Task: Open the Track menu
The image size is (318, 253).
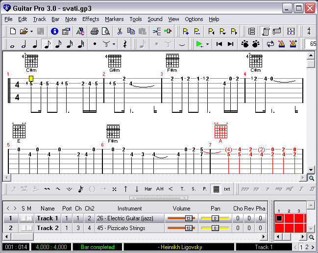Action: click(x=40, y=19)
